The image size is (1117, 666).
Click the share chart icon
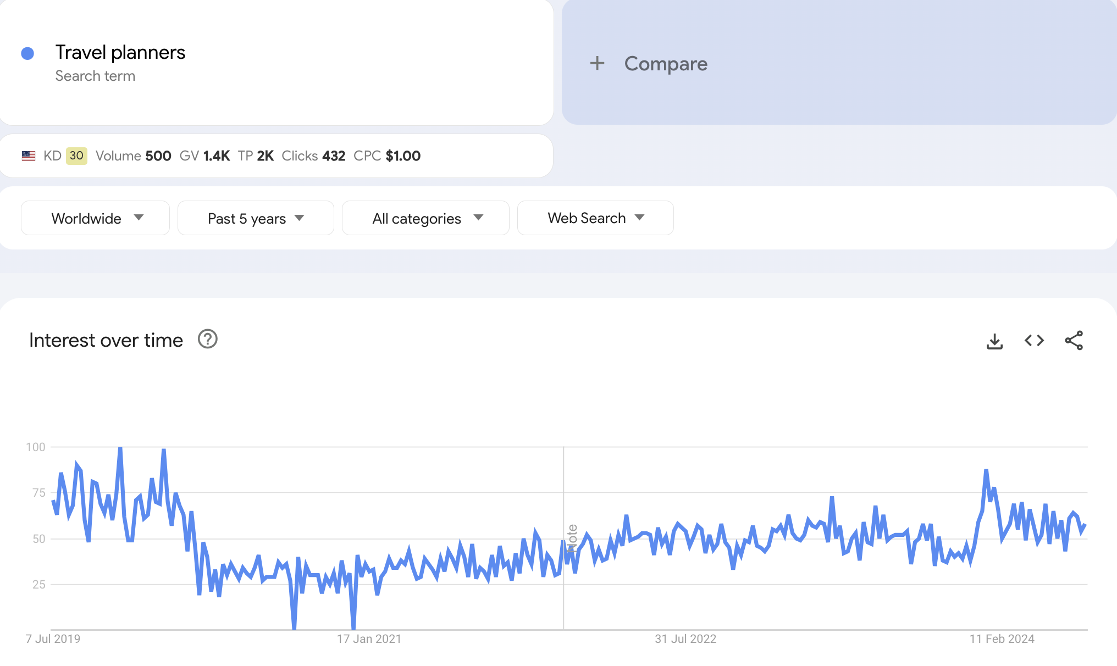1074,341
